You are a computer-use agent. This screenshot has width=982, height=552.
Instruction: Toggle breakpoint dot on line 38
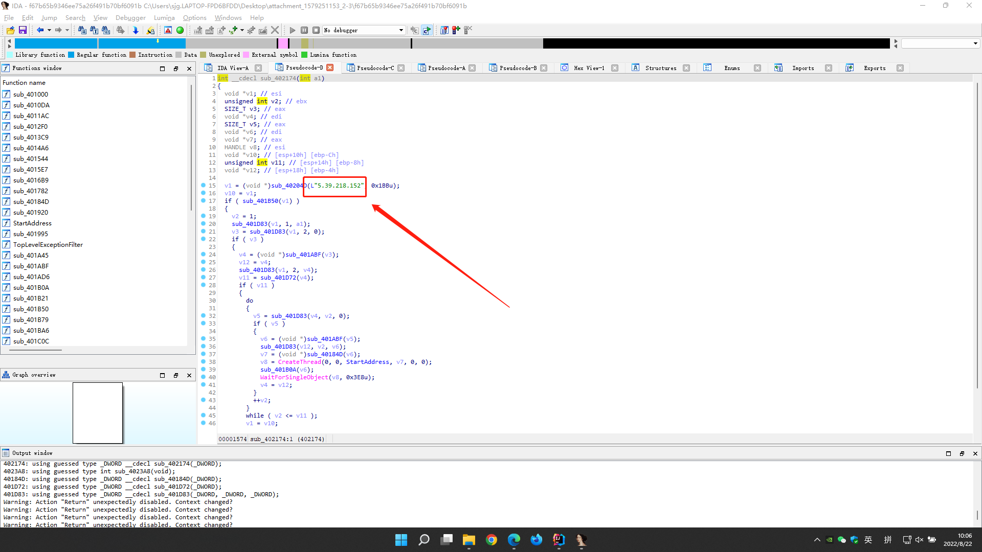(204, 362)
